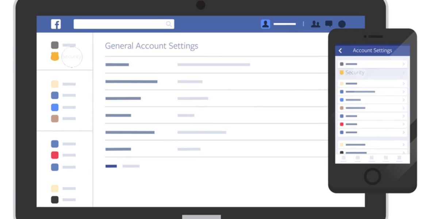The height and width of the screenshot is (219, 438).
Task: Select the red icon in the laptop sidebar
Action: pos(55,155)
